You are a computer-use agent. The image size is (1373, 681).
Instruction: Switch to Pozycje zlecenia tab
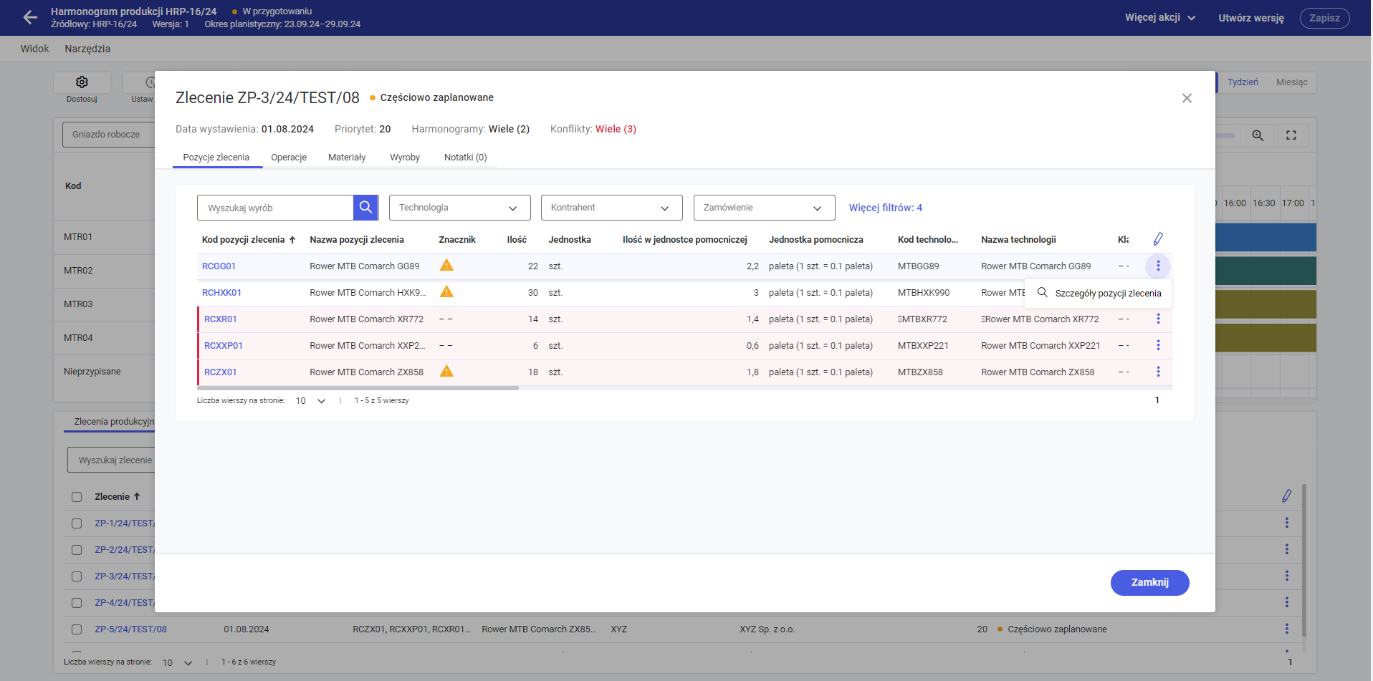[216, 158]
